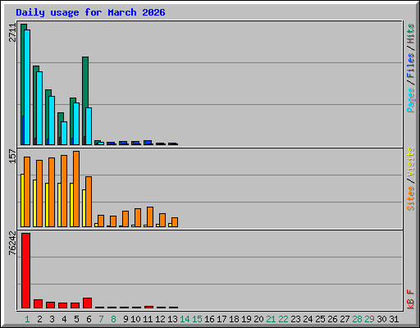
Task: Click the Files legend label
Action: [411, 66]
